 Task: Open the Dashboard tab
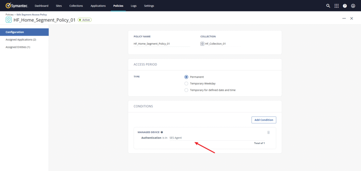tap(42, 6)
